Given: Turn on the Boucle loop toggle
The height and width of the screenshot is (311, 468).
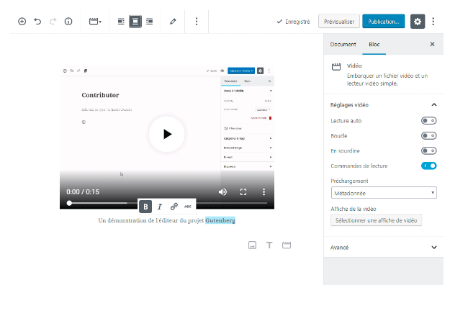Looking at the screenshot, I should 428,135.
